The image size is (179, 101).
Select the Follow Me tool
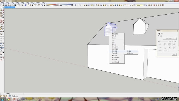(x=3, y=22)
